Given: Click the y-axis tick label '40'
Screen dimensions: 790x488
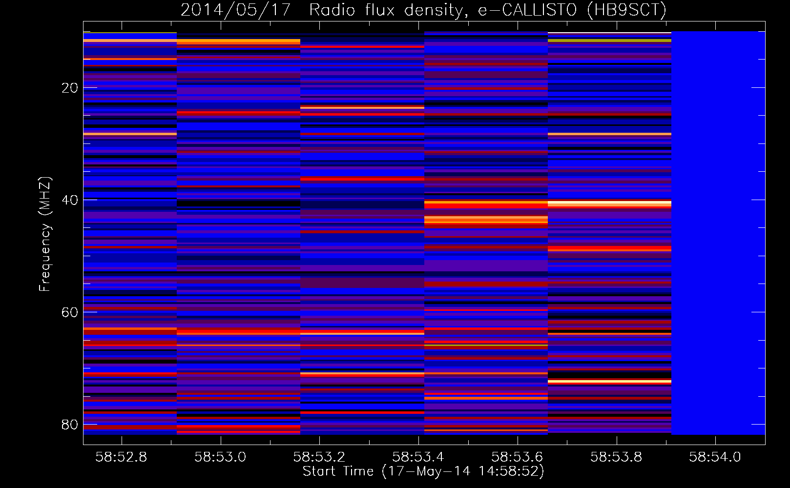Looking at the screenshot, I should 70,200.
